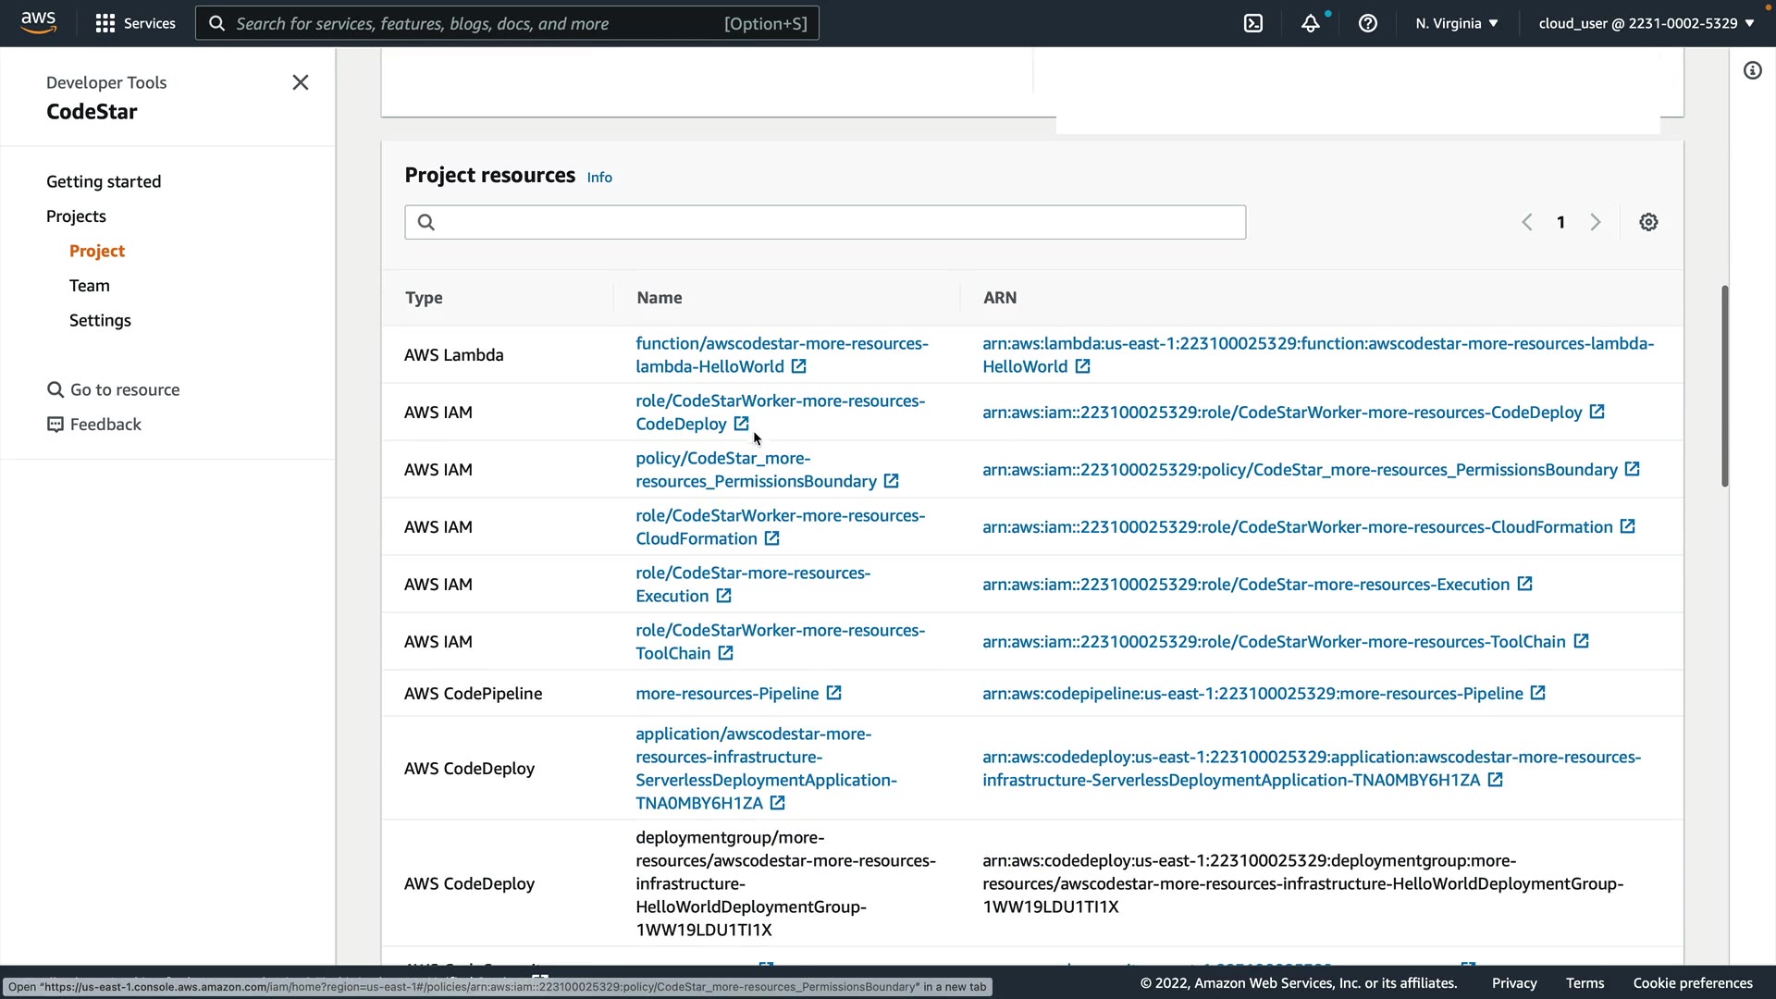Close the CodeStar side navigation panel
The width and height of the screenshot is (1776, 999).
301,82
